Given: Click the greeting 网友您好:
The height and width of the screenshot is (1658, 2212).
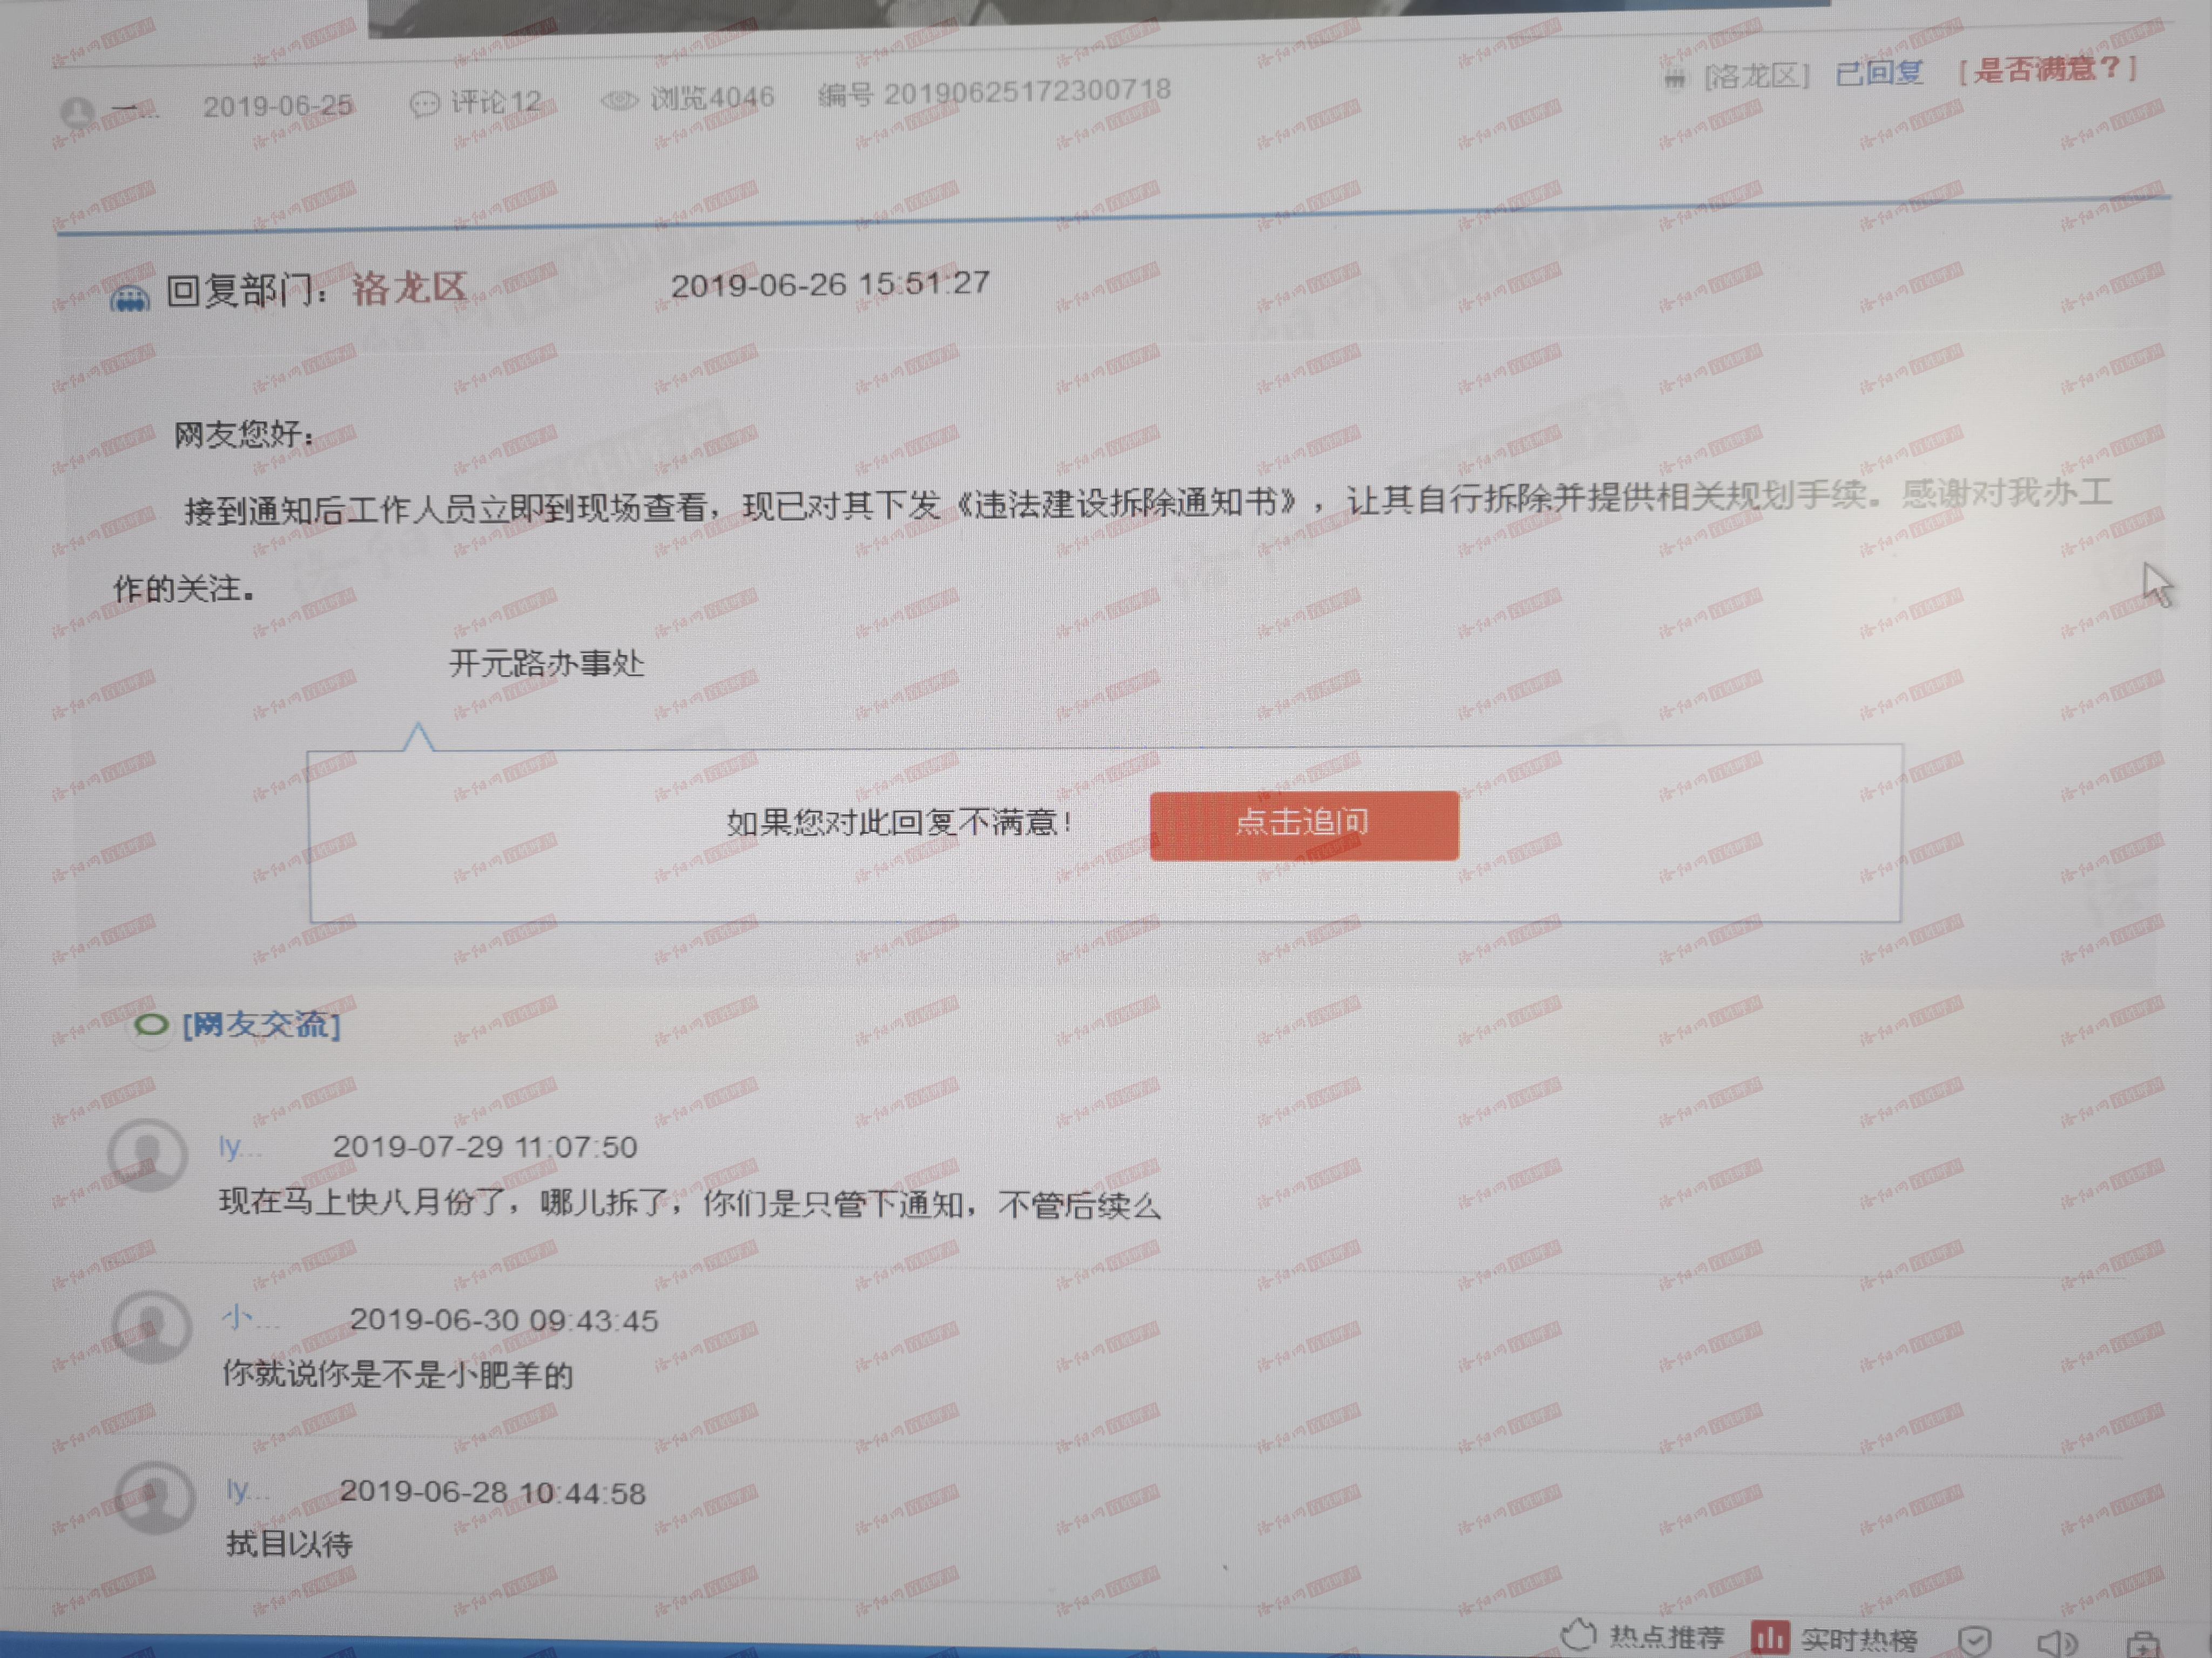Looking at the screenshot, I should [x=245, y=434].
